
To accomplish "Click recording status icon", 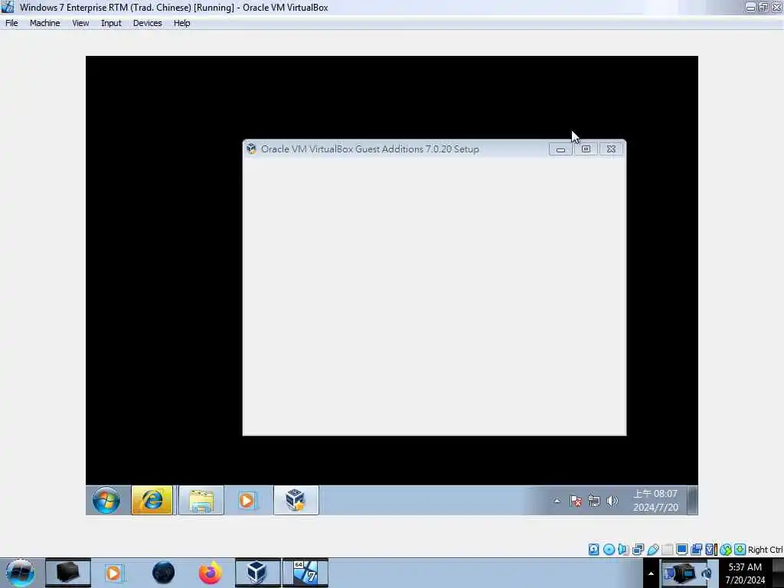I will pyautogui.click(x=696, y=550).
